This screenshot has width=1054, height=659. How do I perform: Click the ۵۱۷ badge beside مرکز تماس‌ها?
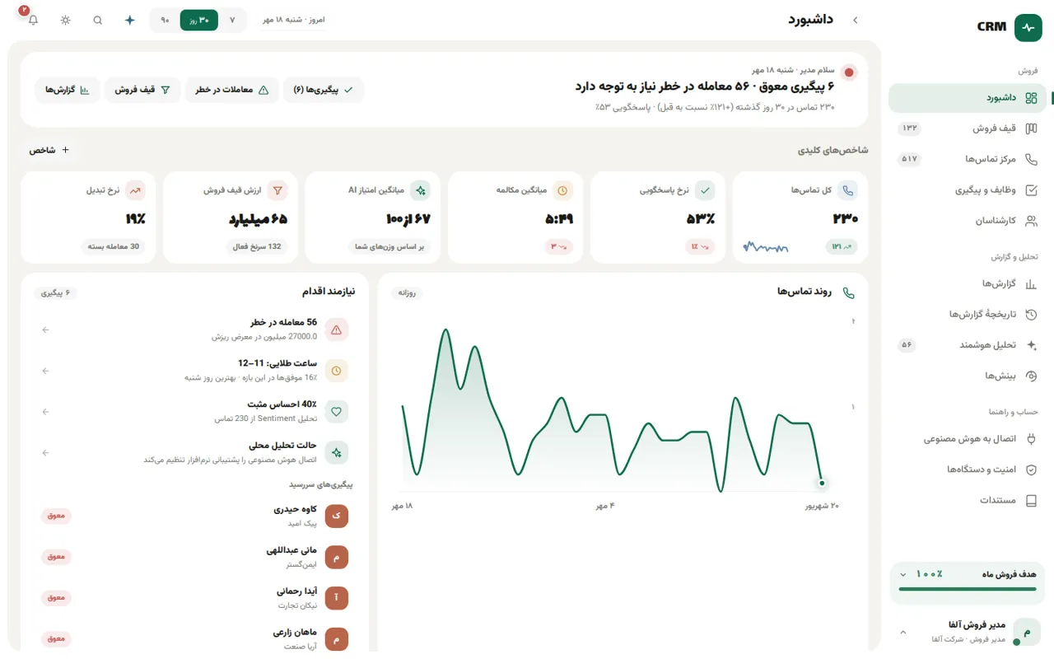click(909, 159)
